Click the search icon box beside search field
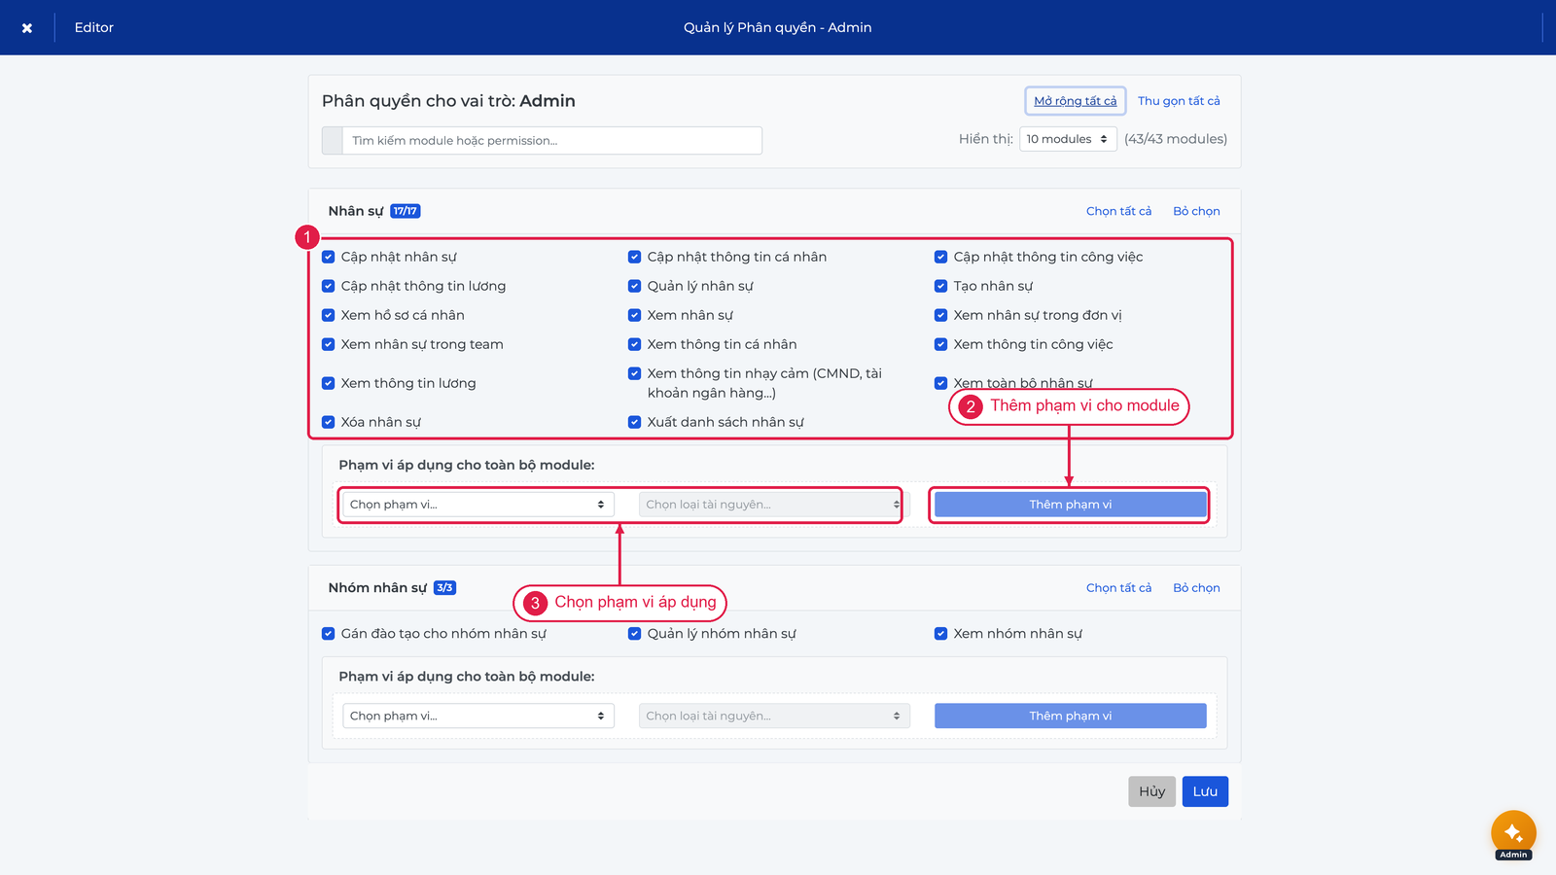Viewport: 1556px width, 875px height. click(333, 140)
